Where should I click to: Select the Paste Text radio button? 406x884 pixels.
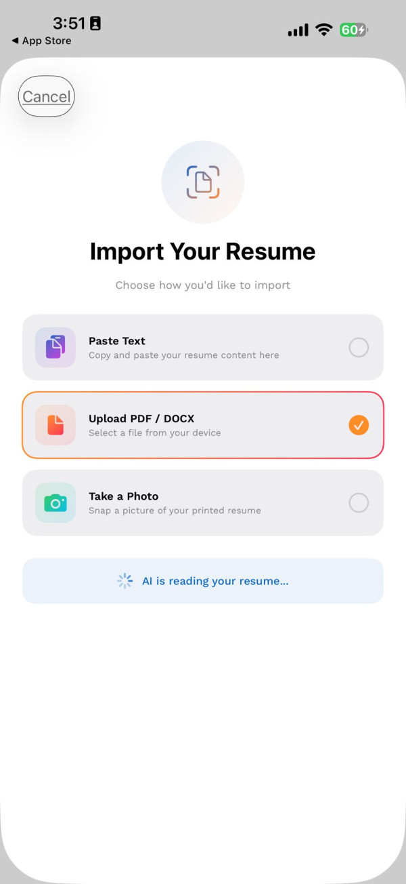(x=359, y=348)
